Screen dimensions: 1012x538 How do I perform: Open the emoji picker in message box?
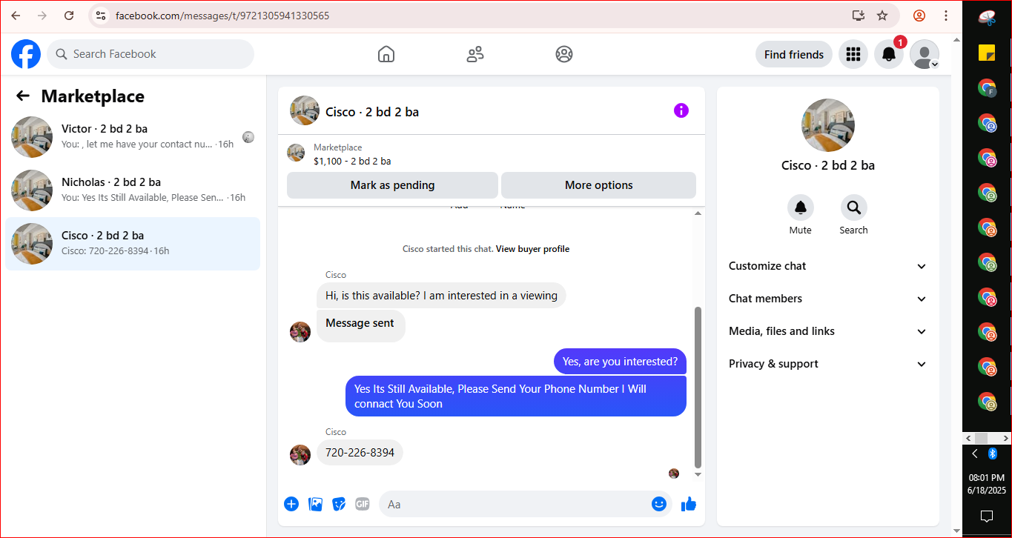(659, 504)
